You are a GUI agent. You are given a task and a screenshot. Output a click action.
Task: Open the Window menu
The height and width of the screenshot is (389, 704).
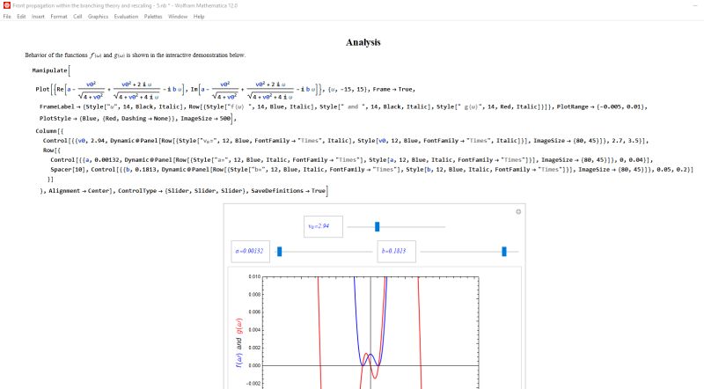point(178,17)
